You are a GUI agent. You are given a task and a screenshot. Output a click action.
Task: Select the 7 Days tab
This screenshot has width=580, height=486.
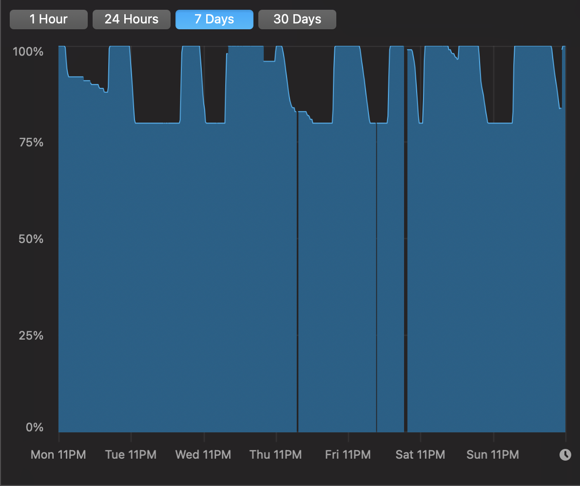[214, 19]
